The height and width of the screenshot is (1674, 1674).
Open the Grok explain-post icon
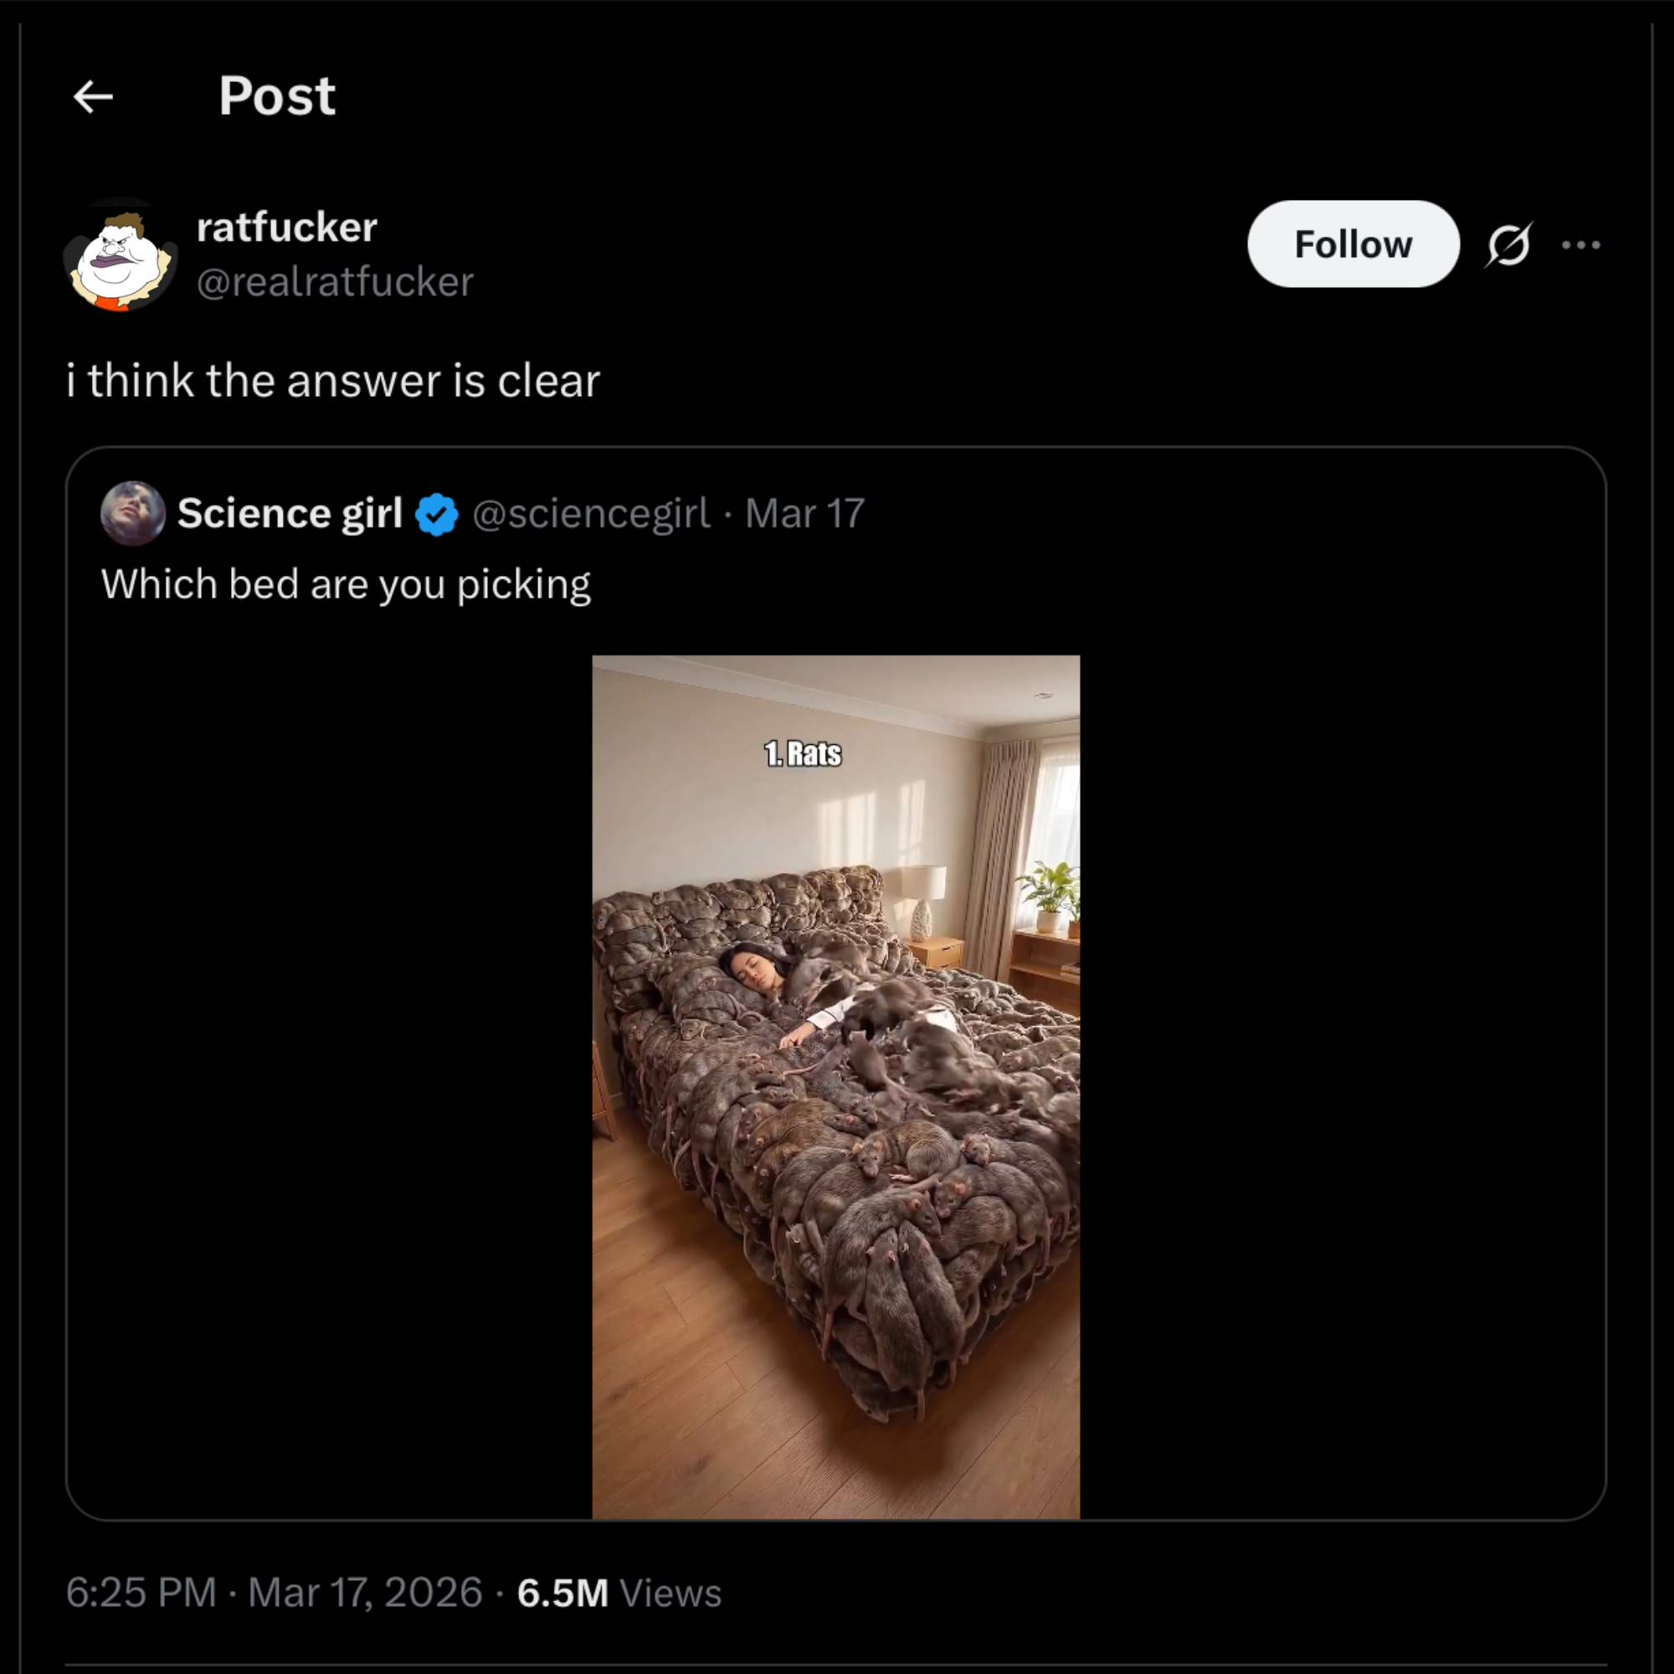pos(1508,245)
